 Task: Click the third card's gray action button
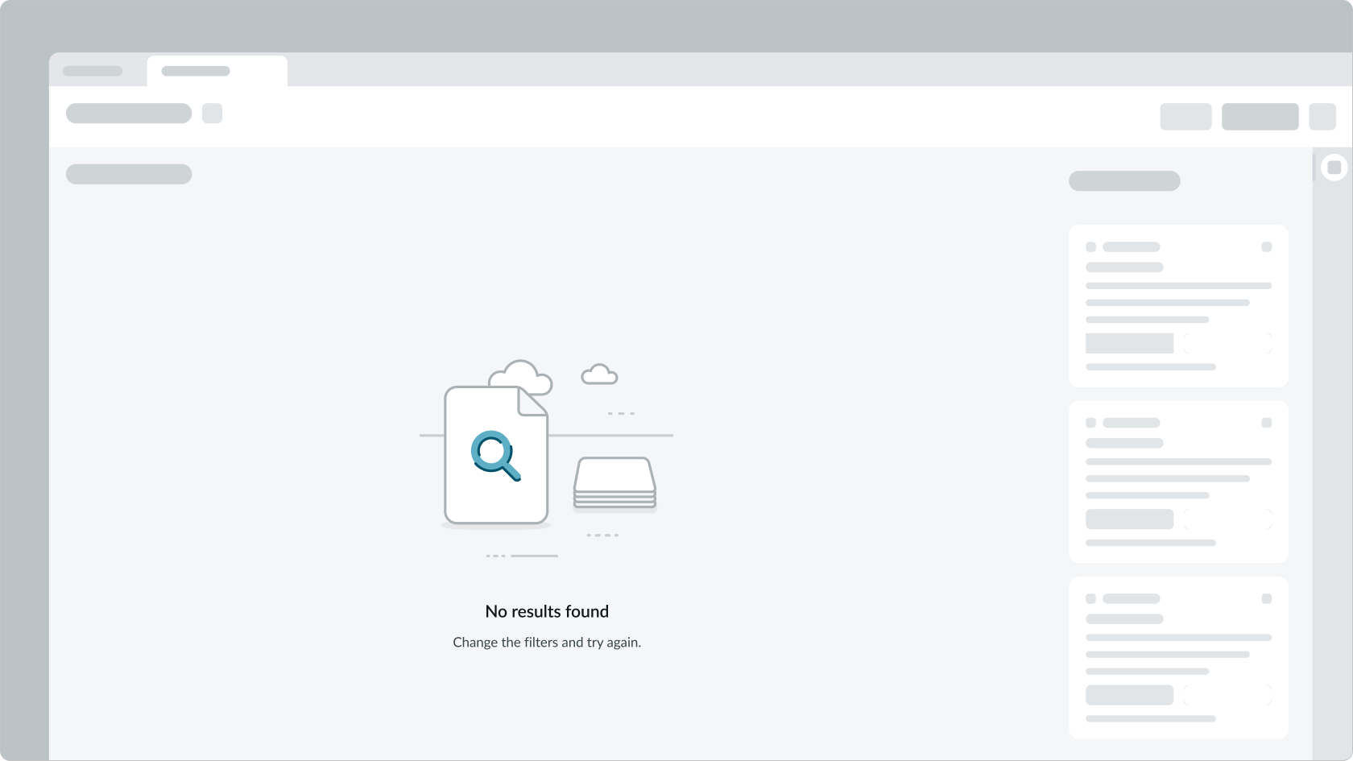tap(1129, 695)
